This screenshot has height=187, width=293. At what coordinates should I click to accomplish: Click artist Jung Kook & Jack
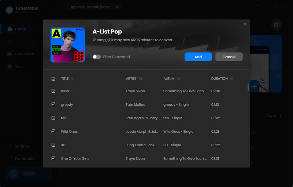click(x=141, y=145)
